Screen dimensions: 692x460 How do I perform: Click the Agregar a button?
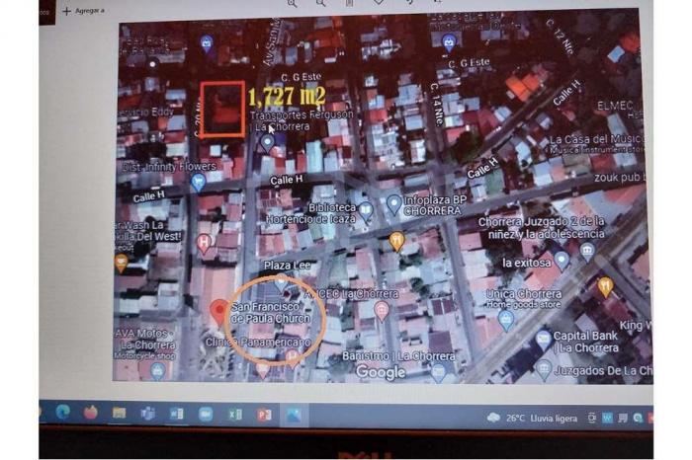pyautogui.click(x=83, y=11)
